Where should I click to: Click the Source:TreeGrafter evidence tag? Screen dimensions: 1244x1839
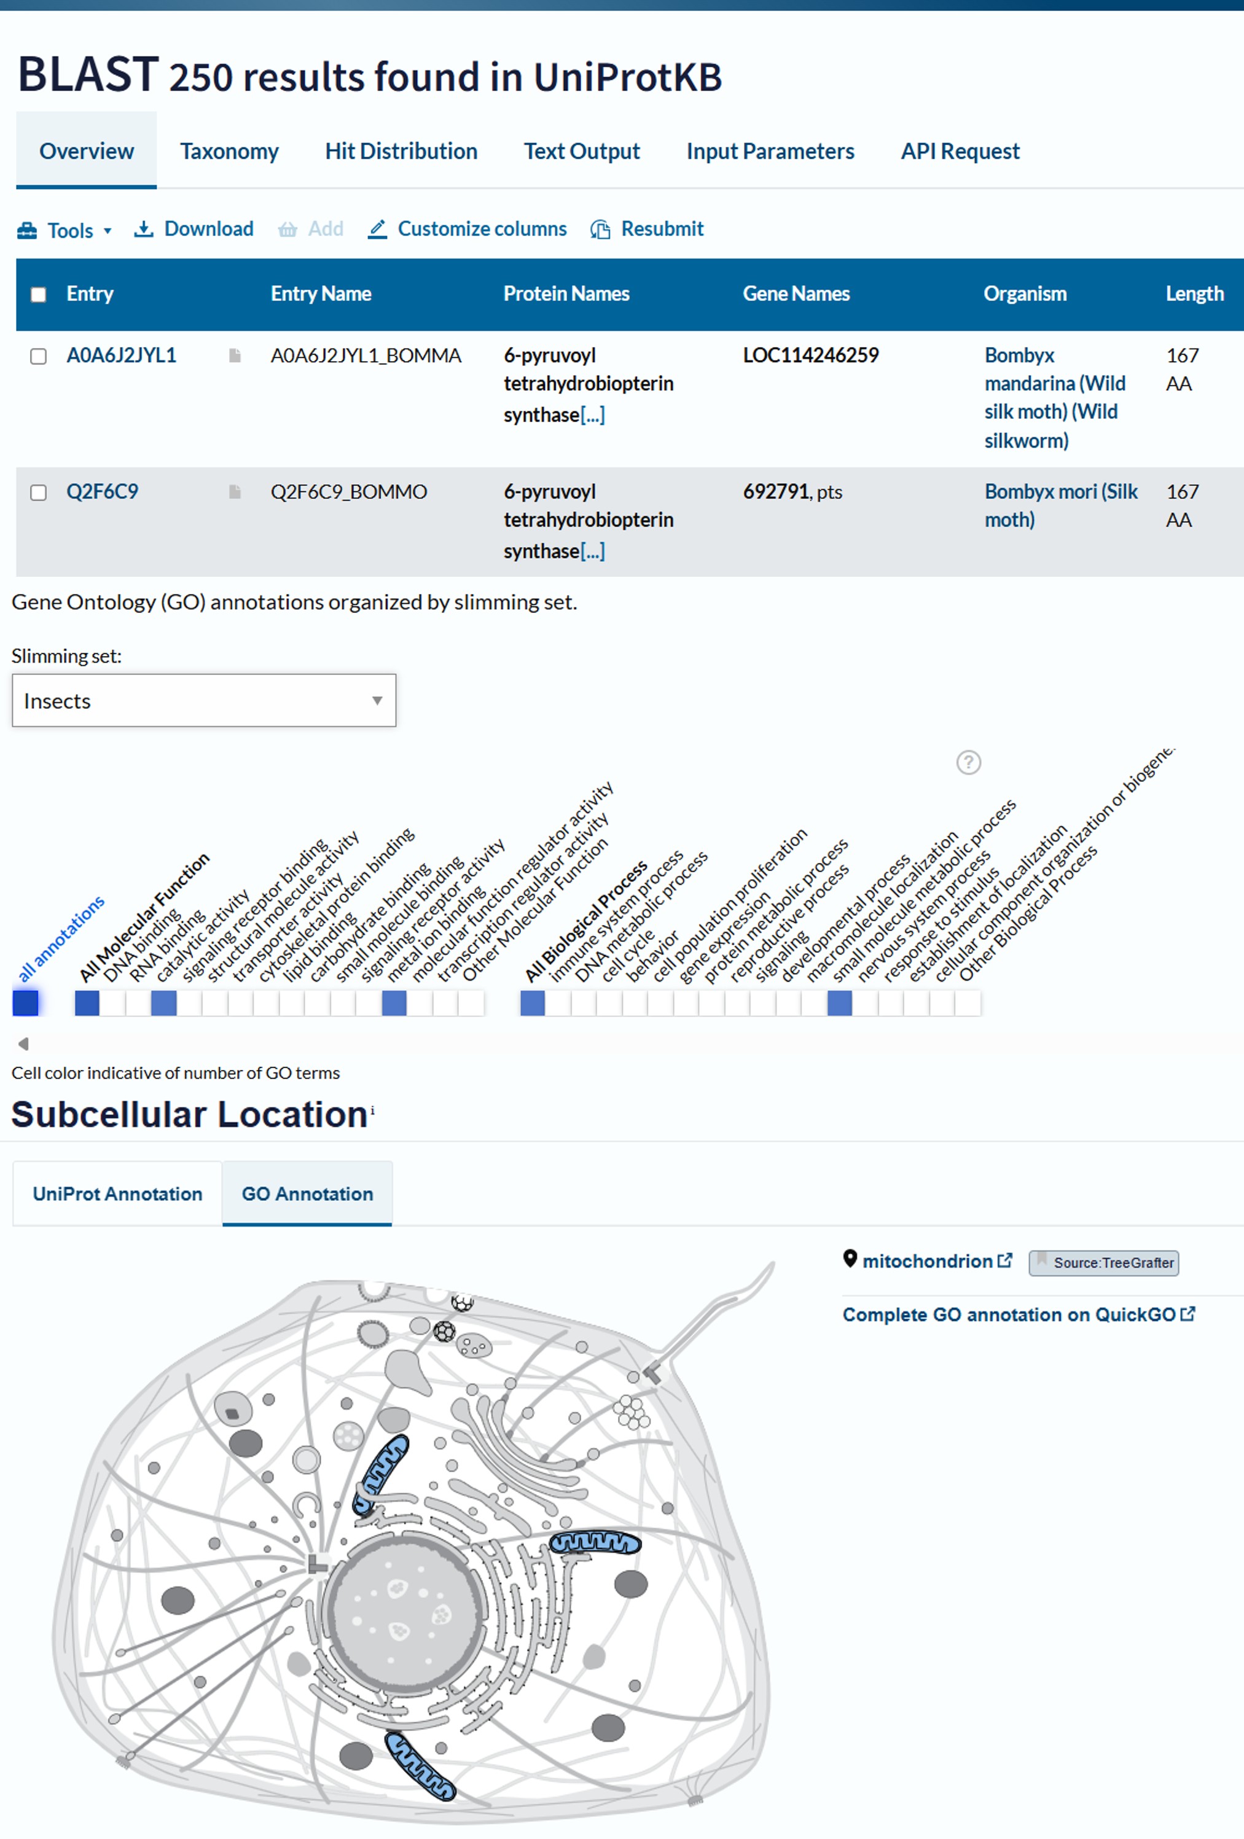(1104, 1263)
